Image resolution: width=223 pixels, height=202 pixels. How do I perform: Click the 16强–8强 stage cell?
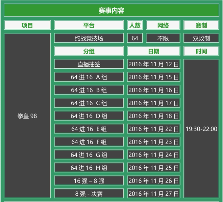click(89, 181)
